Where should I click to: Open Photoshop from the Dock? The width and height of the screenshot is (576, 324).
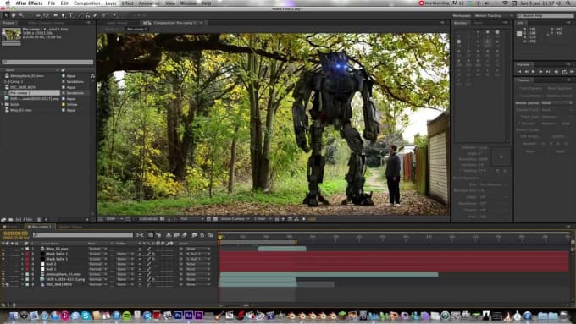[178, 316]
